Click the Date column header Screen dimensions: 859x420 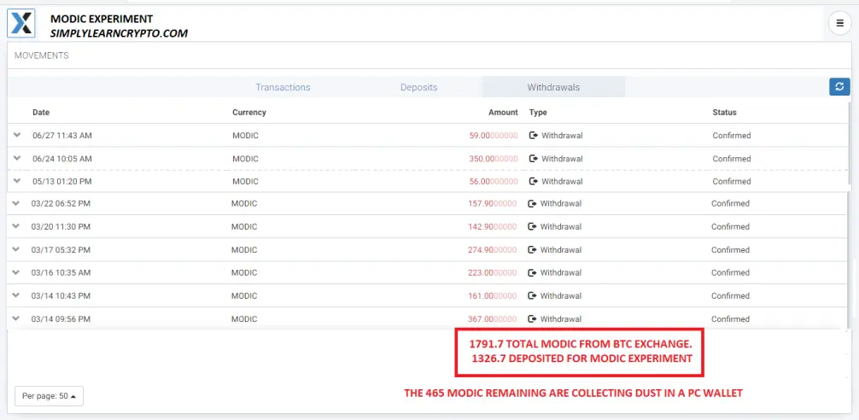pyautogui.click(x=41, y=112)
